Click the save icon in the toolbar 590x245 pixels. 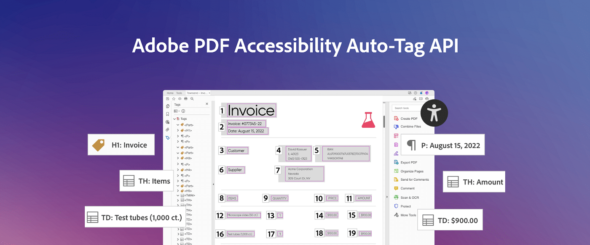click(167, 99)
